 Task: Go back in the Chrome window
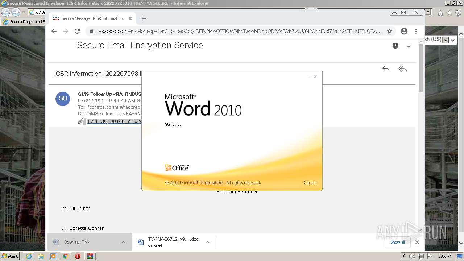[54, 31]
